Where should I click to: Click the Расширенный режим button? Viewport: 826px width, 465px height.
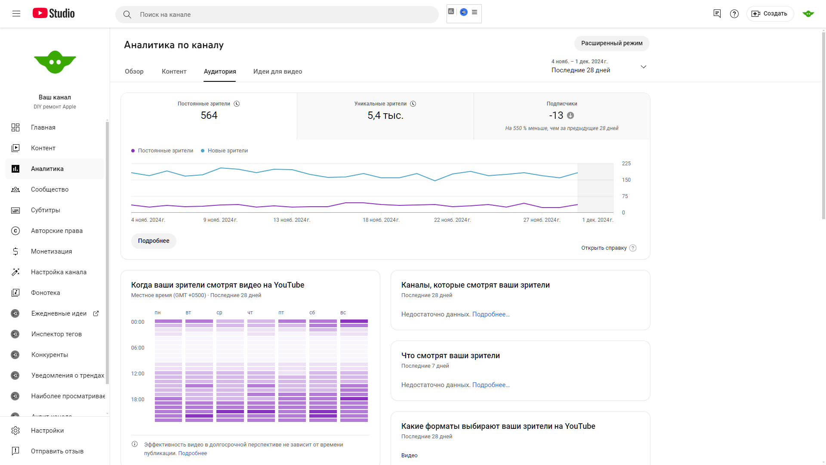coord(612,43)
